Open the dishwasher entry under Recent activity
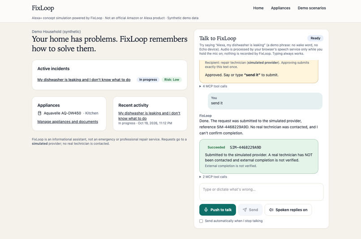361x239 pixels. pos(149,116)
